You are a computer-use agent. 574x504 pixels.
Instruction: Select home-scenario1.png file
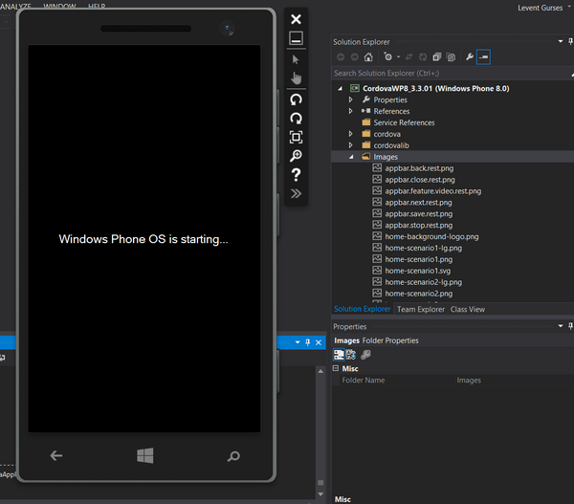point(418,259)
